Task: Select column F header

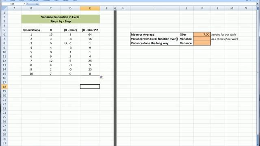Action: [106, 8]
